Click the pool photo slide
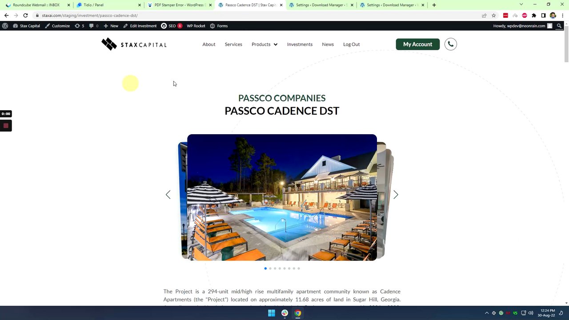Image resolution: width=569 pixels, height=320 pixels. tap(282, 197)
